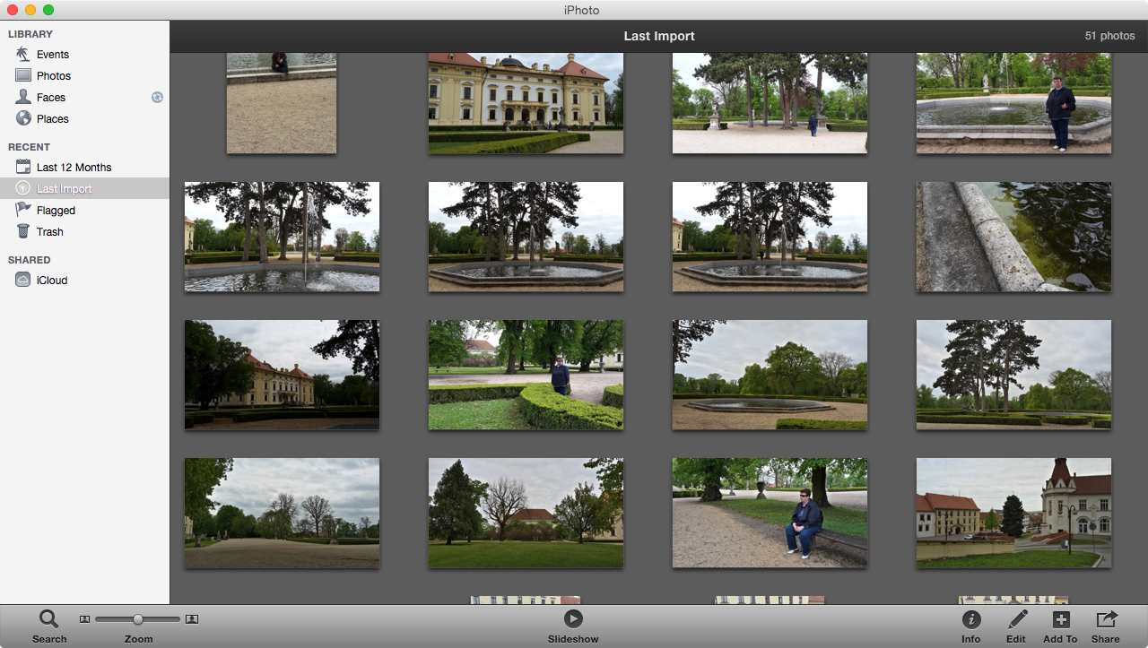Select the stone fountain edge close-up photo
Screen dimensions: 1148x648
click(x=1013, y=237)
